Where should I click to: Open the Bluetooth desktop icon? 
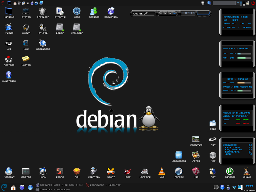click(9, 75)
